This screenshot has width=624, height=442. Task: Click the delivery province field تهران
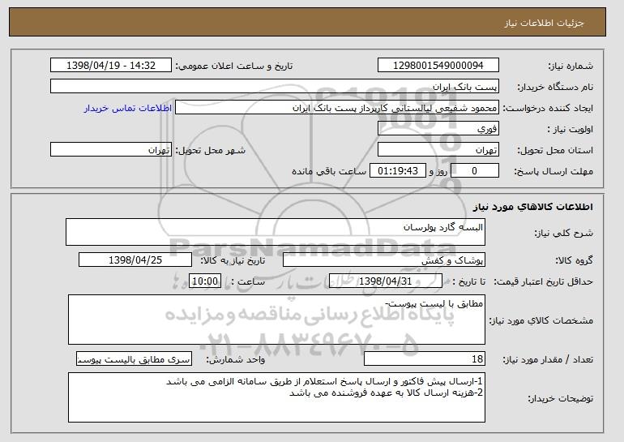tap(438, 150)
